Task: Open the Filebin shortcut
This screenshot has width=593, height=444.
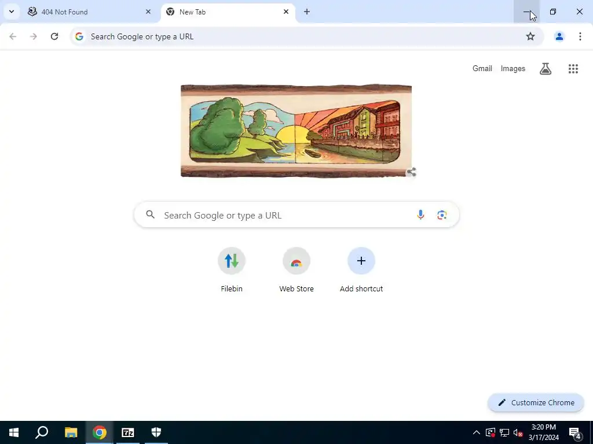Action: pyautogui.click(x=232, y=269)
